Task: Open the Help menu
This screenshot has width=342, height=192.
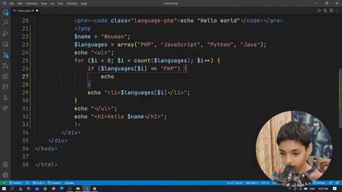Action: tap(84, 3)
